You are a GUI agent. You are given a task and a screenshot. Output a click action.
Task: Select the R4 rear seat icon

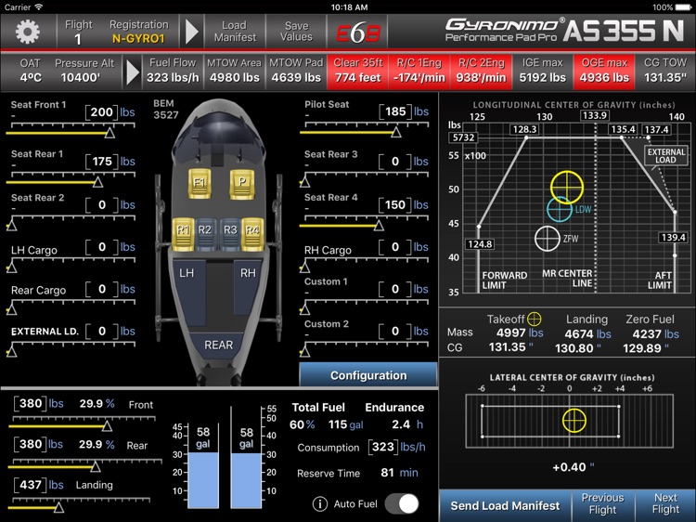(x=252, y=232)
